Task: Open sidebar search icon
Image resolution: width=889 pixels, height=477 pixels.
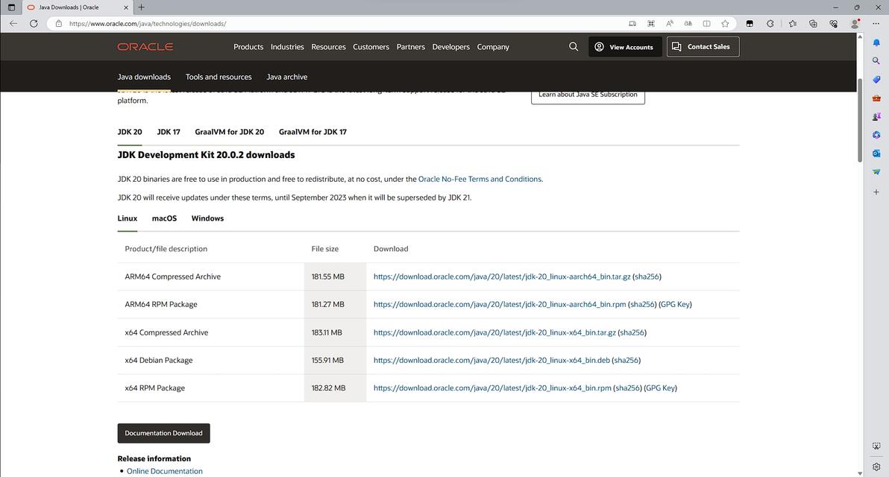Action: [x=876, y=60]
